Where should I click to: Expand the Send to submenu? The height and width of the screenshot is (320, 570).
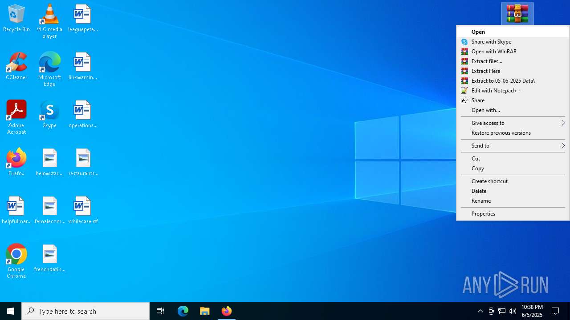[513, 146]
